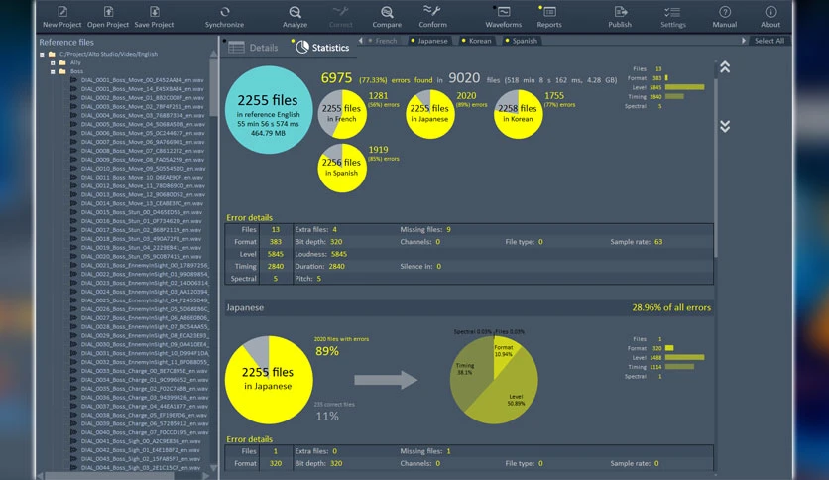Viewport: 829px width, 480px height.
Task: Click the Ally folder icon
Action: tap(62, 62)
